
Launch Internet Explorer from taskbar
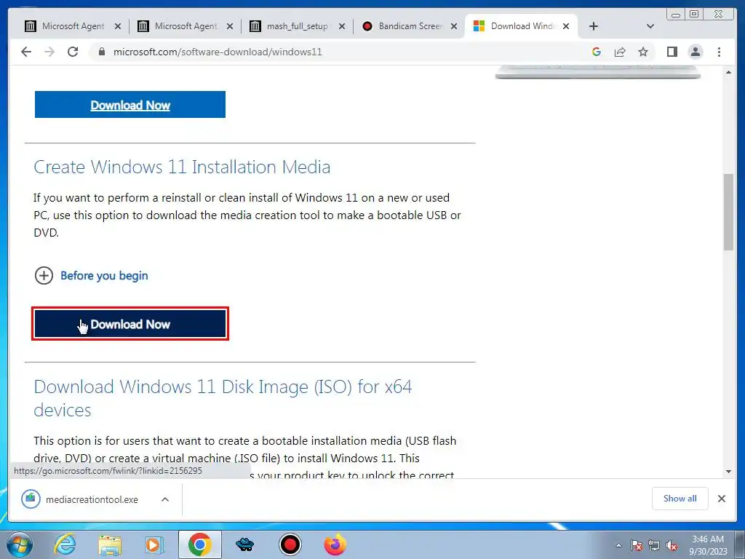point(65,544)
